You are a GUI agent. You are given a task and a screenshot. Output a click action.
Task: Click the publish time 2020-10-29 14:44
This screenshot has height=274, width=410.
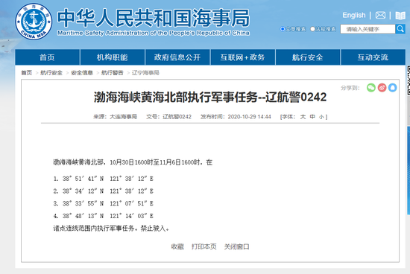(x=250, y=117)
